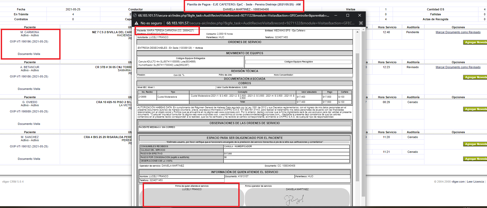Click the page icon in popup title bar
Image resolution: width=487 pixels, height=208 pixels.
135,15
